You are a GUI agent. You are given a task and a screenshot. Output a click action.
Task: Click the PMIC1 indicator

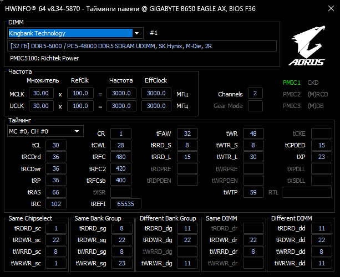pos(292,83)
